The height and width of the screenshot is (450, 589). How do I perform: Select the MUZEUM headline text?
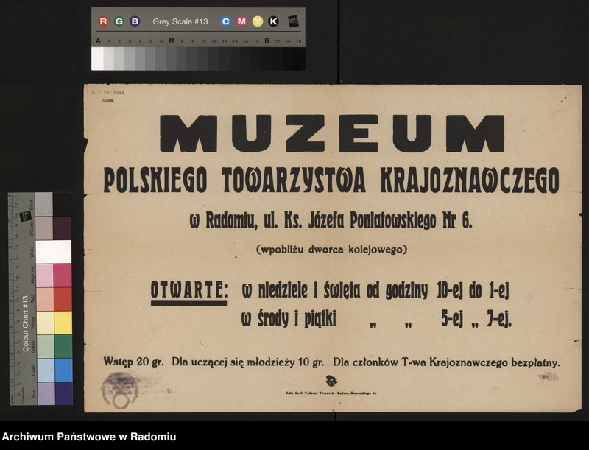pyautogui.click(x=333, y=132)
